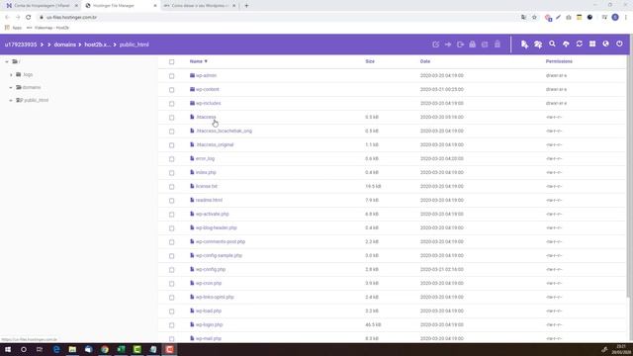Go to domains breadcrumb
The image size is (633, 356).
pyautogui.click(x=64, y=44)
